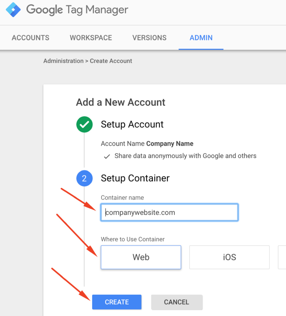
Task: Select the ADMIN tab
Action: click(x=201, y=38)
